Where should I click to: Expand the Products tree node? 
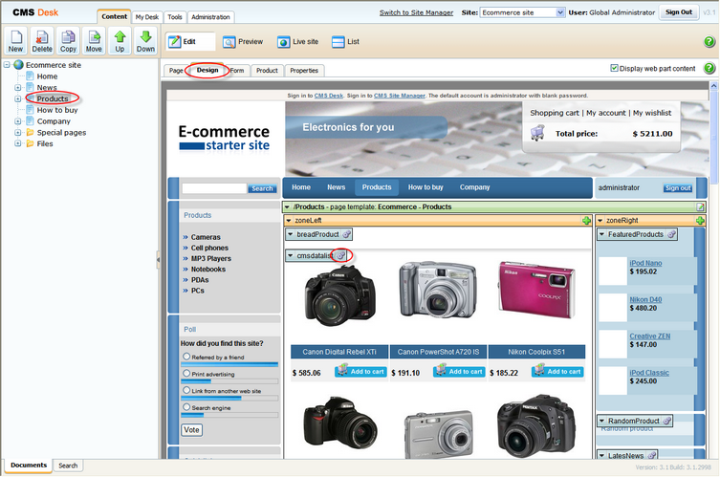click(x=18, y=98)
